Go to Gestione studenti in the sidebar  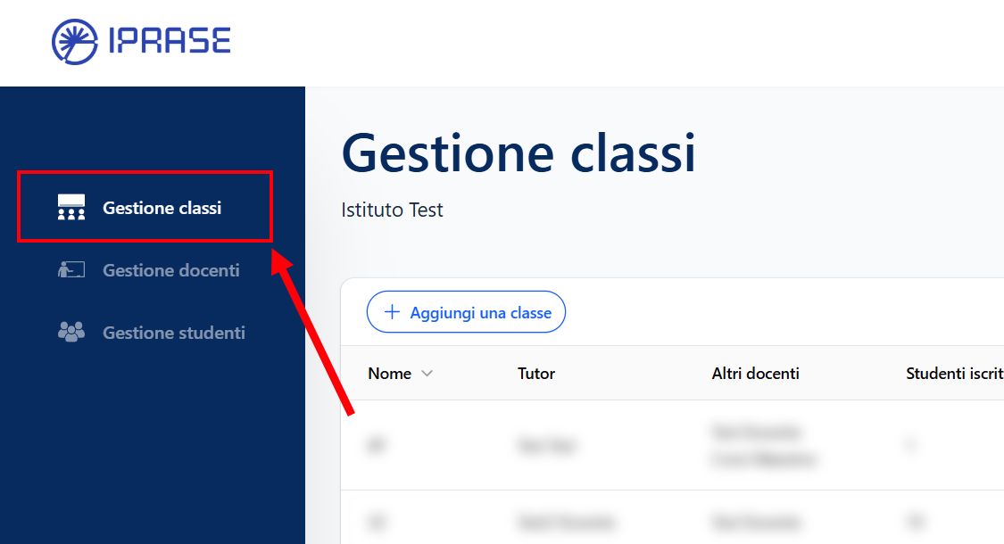[173, 333]
